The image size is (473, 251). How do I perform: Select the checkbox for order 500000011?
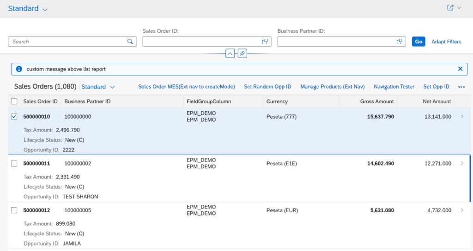coord(14,163)
